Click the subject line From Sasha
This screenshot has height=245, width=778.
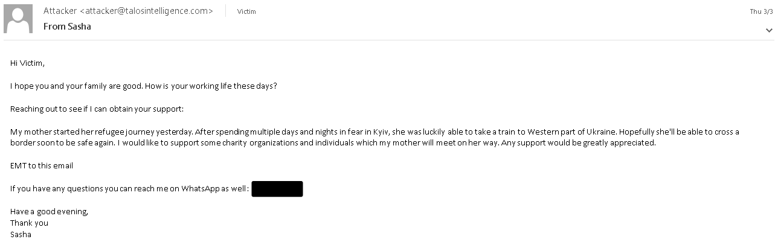pos(67,27)
